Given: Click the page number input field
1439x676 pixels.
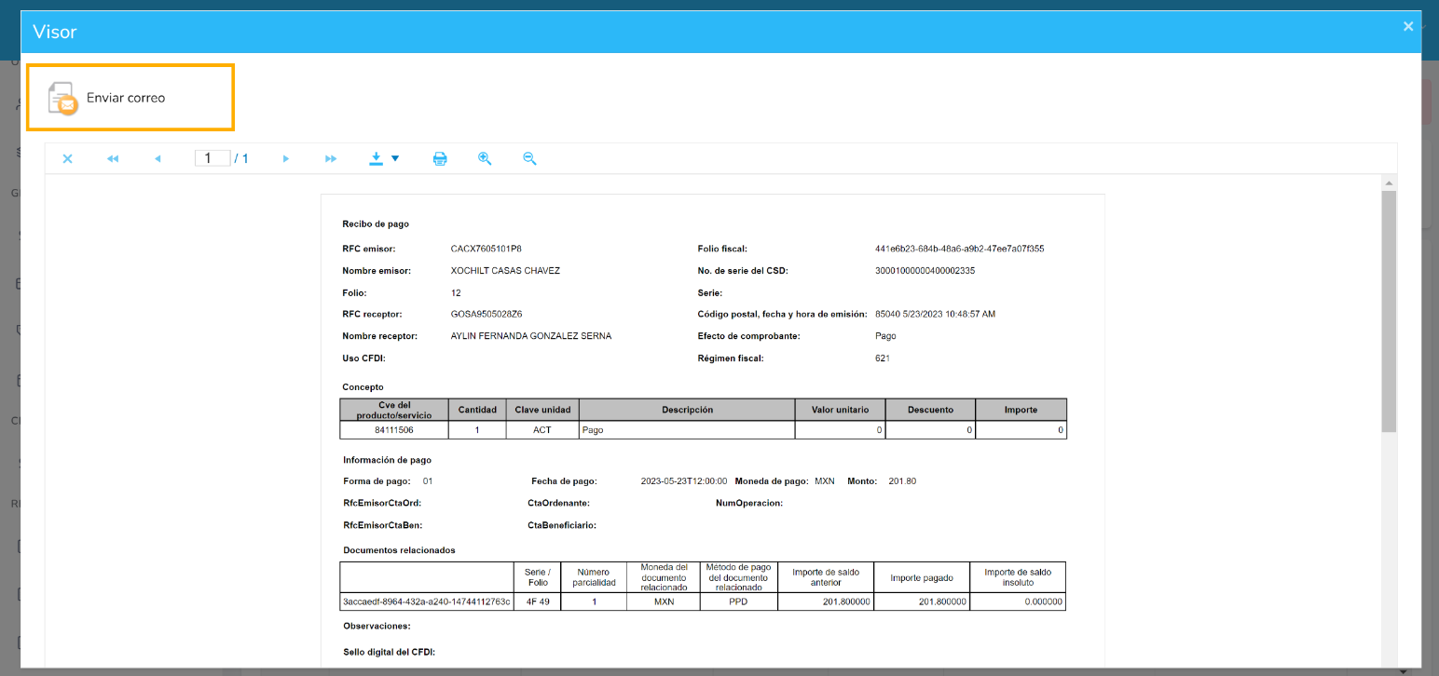Looking at the screenshot, I should [212, 158].
